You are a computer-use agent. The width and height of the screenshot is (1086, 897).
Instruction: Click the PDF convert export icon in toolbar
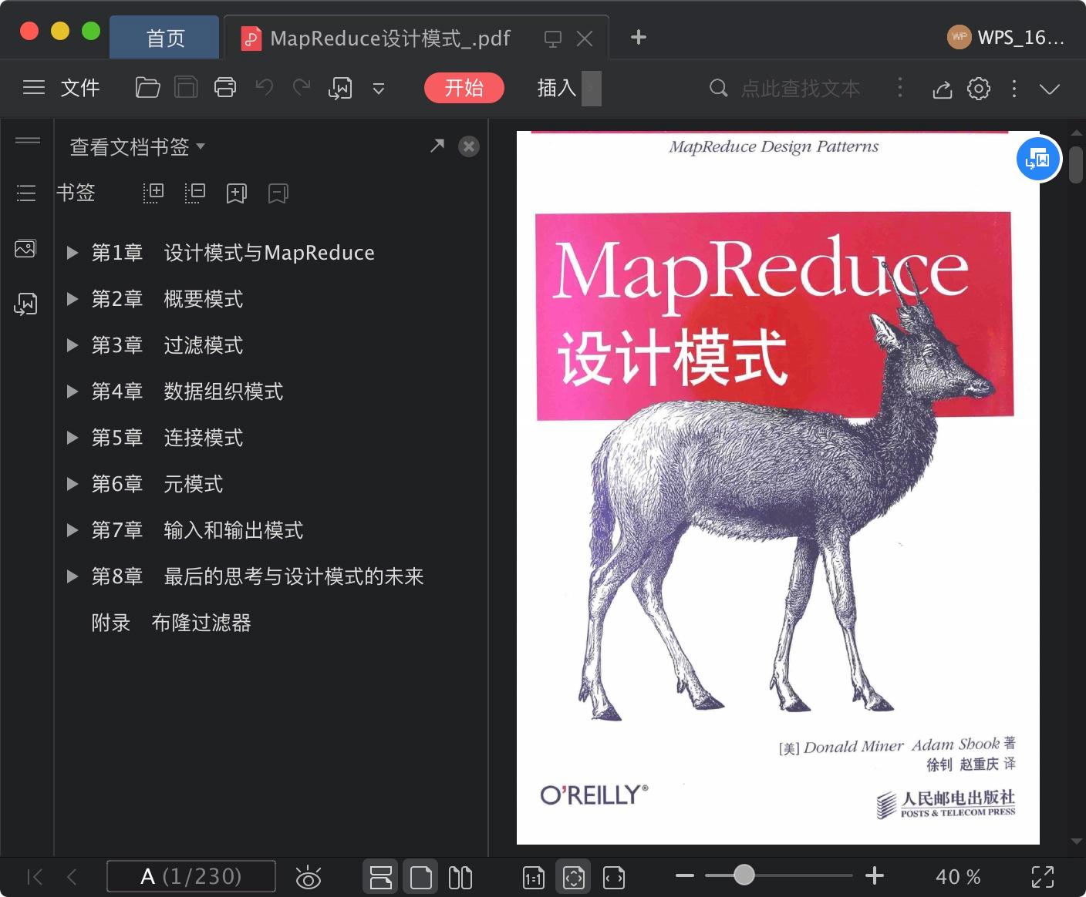tap(340, 89)
